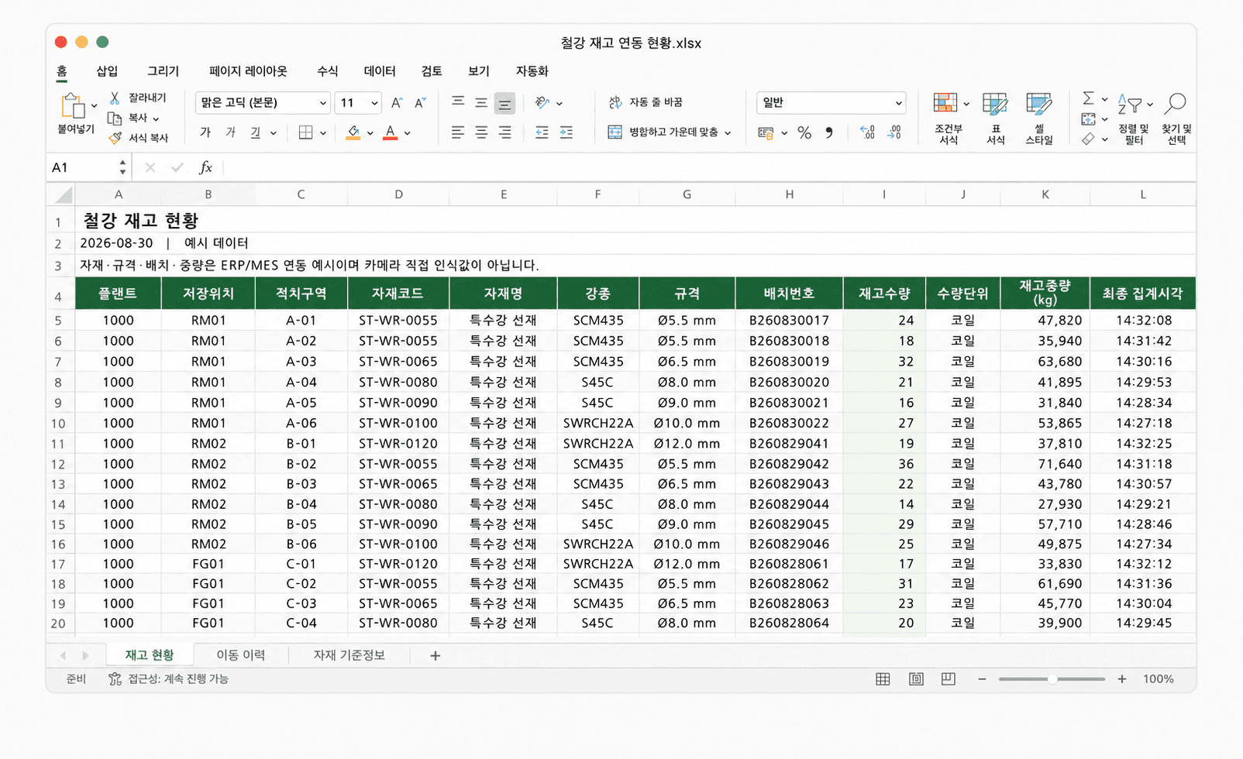Click the Cut (잘라내기) scissors icon

pos(115,98)
